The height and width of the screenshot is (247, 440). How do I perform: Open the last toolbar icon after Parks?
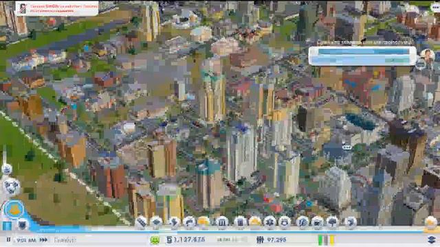(350, 222)
